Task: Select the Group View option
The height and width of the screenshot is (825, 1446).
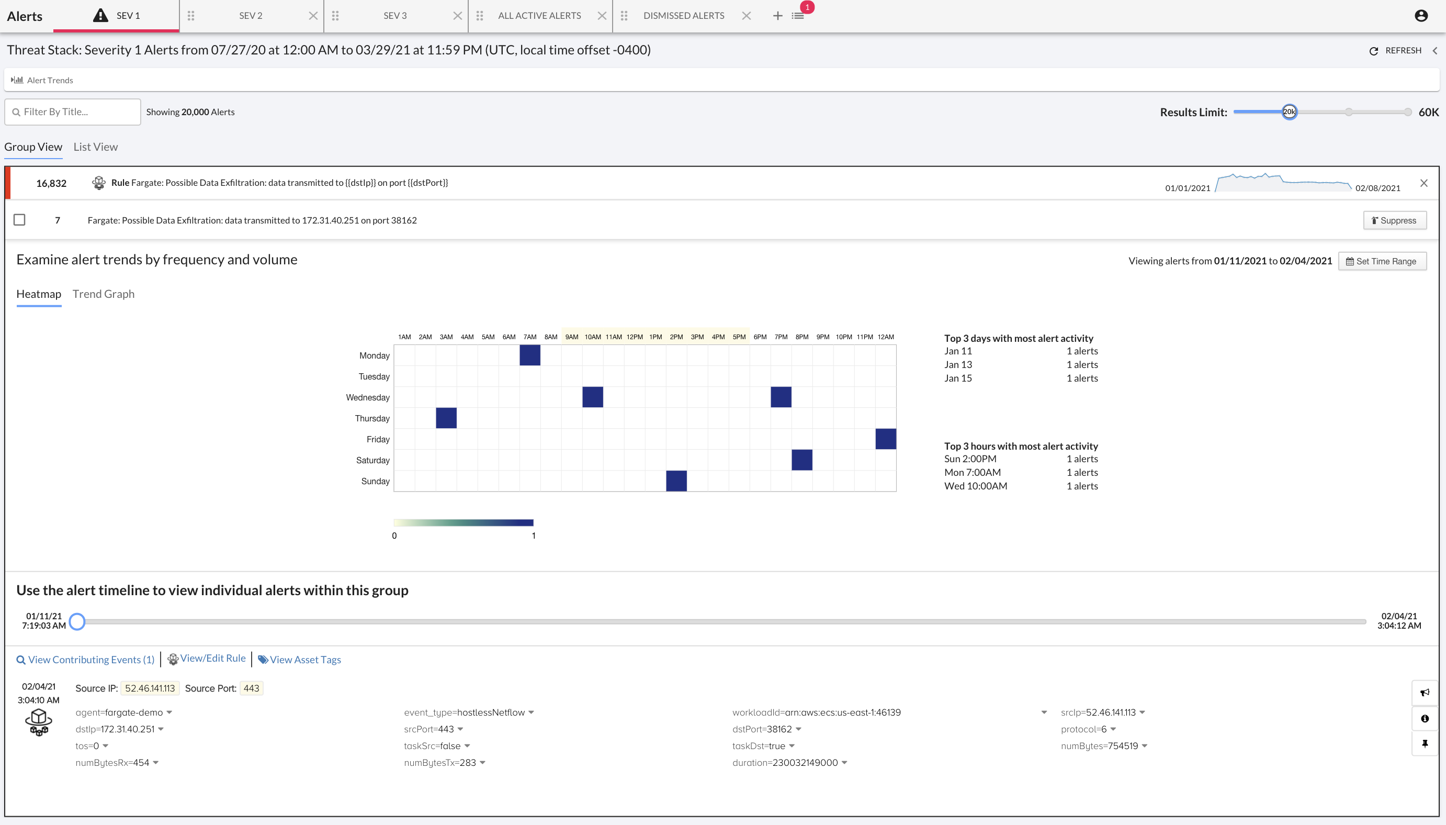Action: coord(33,147)
